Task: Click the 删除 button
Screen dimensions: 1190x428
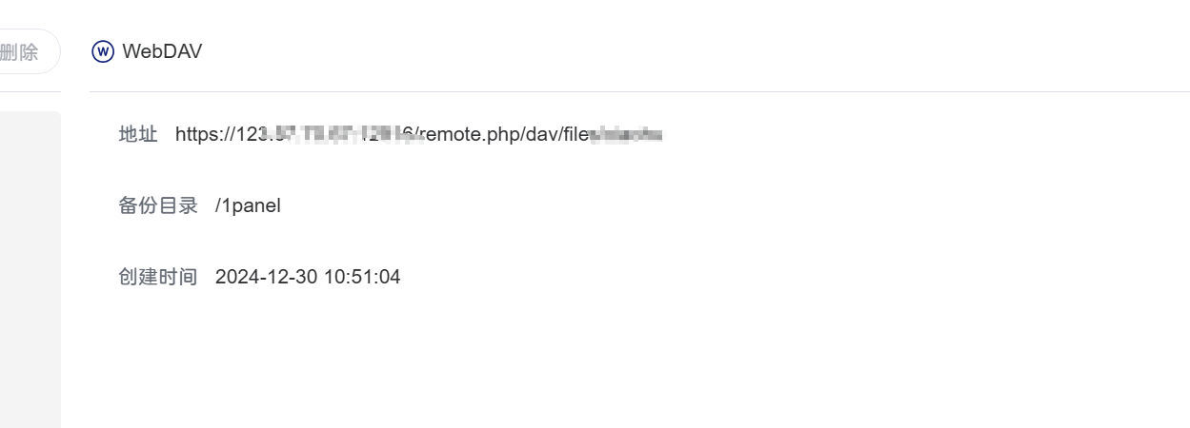Action: tap(25, 51)
